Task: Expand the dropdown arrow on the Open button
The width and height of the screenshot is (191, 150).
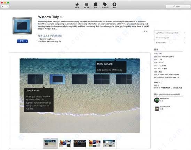Action: (27, 42)
